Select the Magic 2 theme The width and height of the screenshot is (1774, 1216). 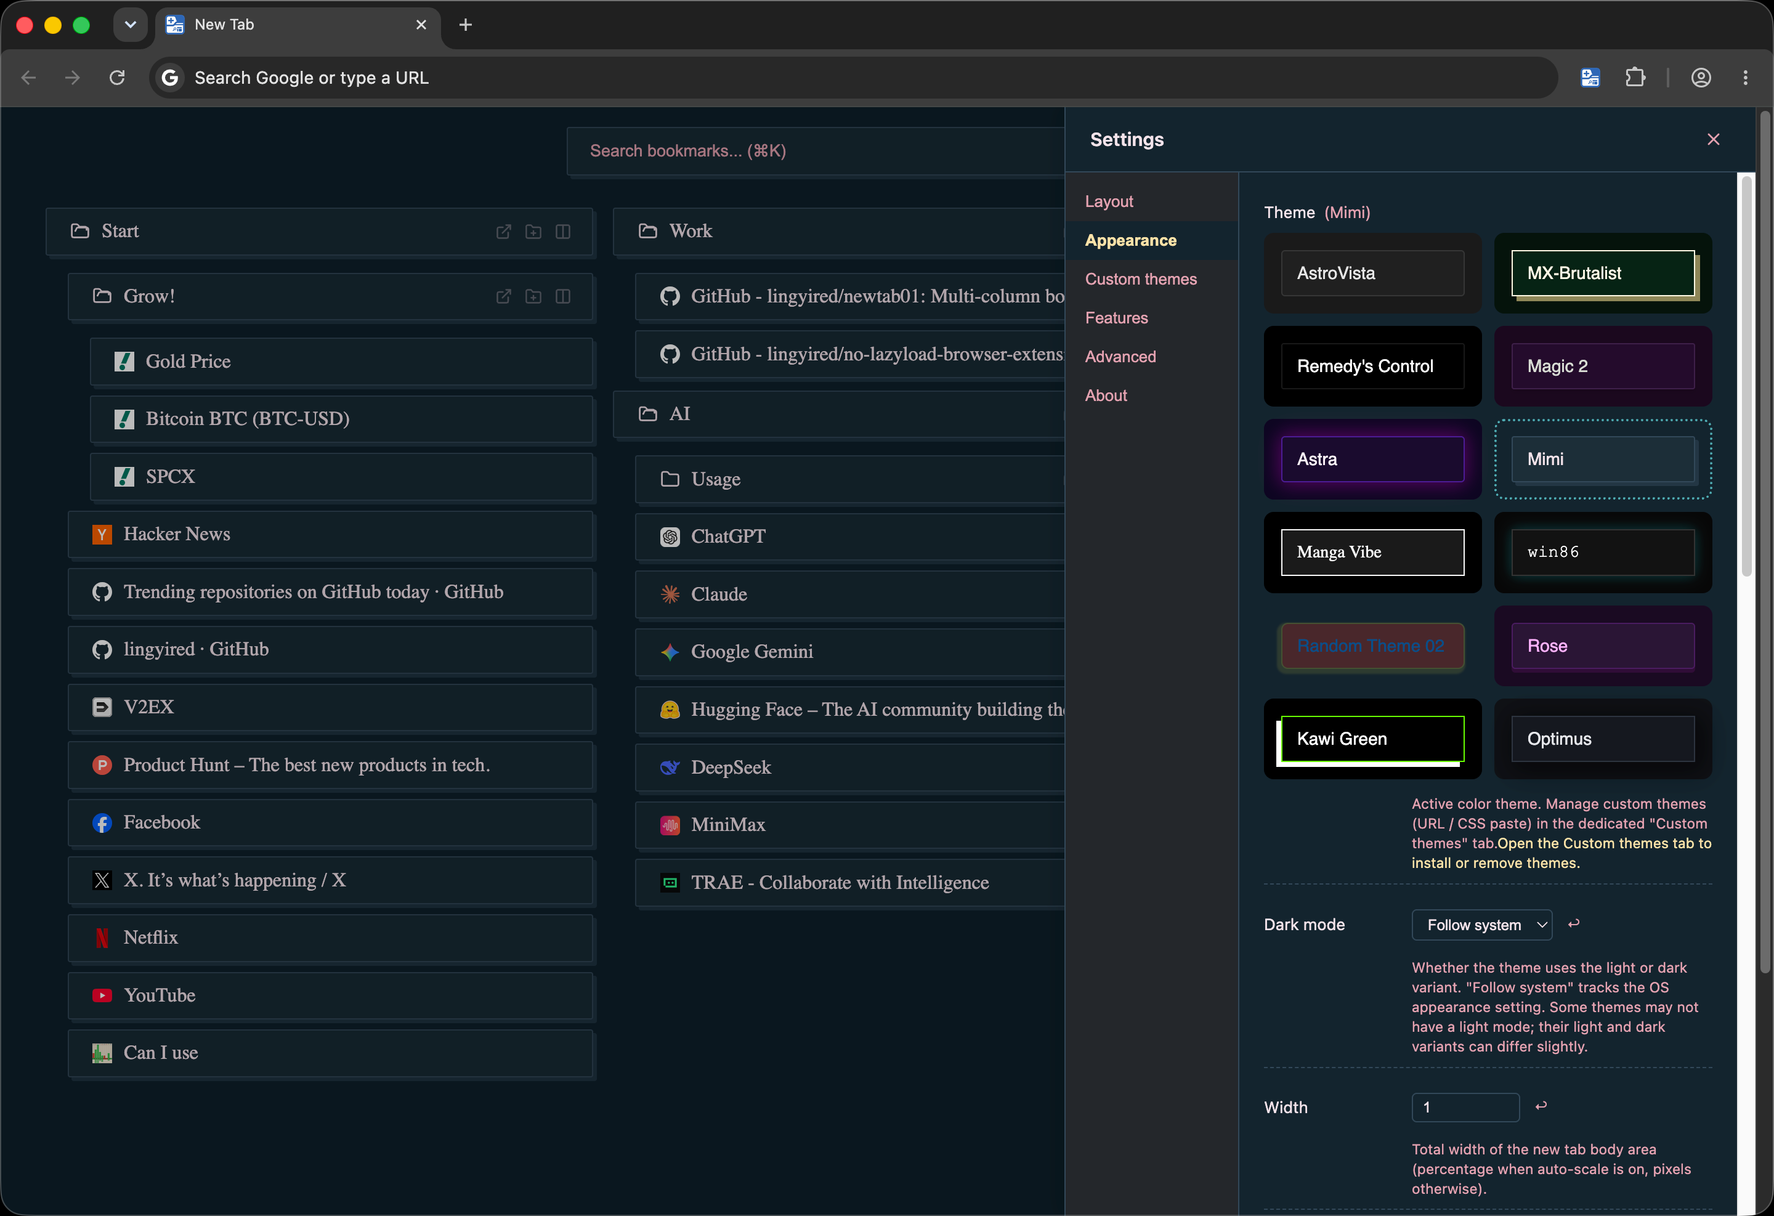[1602, 367]
